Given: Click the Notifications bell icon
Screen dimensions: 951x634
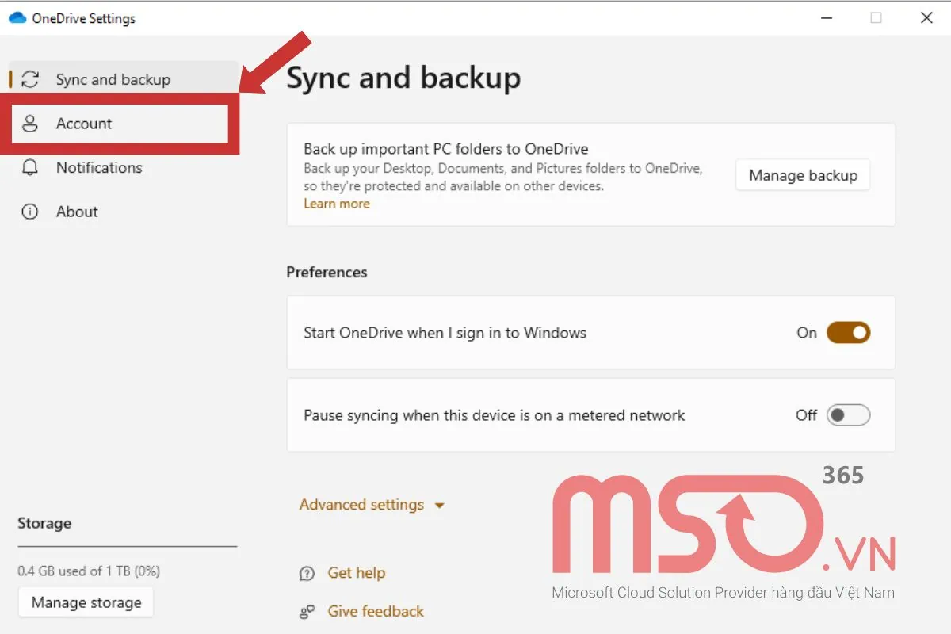Looking at the screenshot, I should [30, 168].
